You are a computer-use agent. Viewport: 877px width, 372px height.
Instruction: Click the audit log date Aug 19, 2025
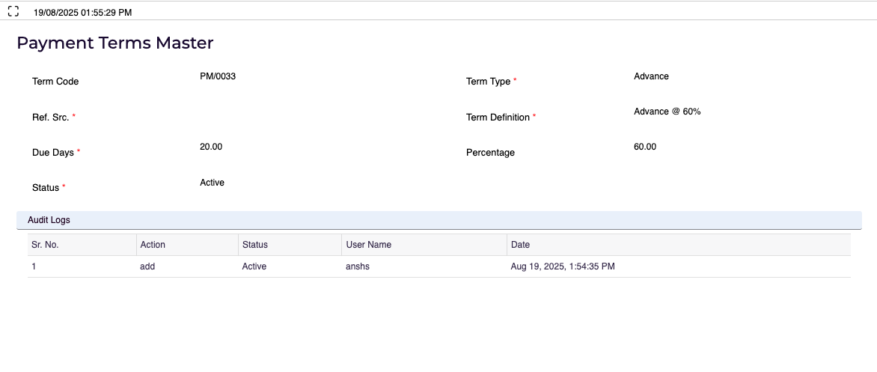562,266
